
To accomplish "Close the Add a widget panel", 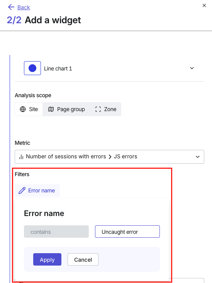I will tap(204, 5).
